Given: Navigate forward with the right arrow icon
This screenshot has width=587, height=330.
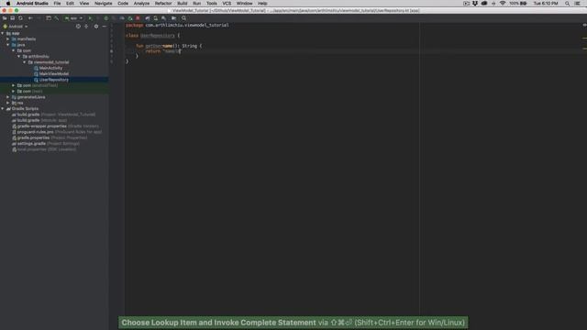Looking at the screenshot, I should coord(39,18).
